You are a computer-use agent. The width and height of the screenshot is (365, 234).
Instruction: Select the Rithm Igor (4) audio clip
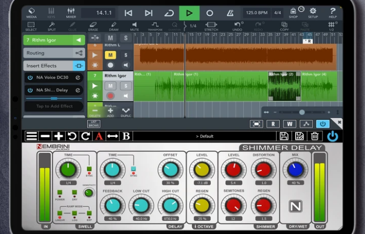(319, 86)
